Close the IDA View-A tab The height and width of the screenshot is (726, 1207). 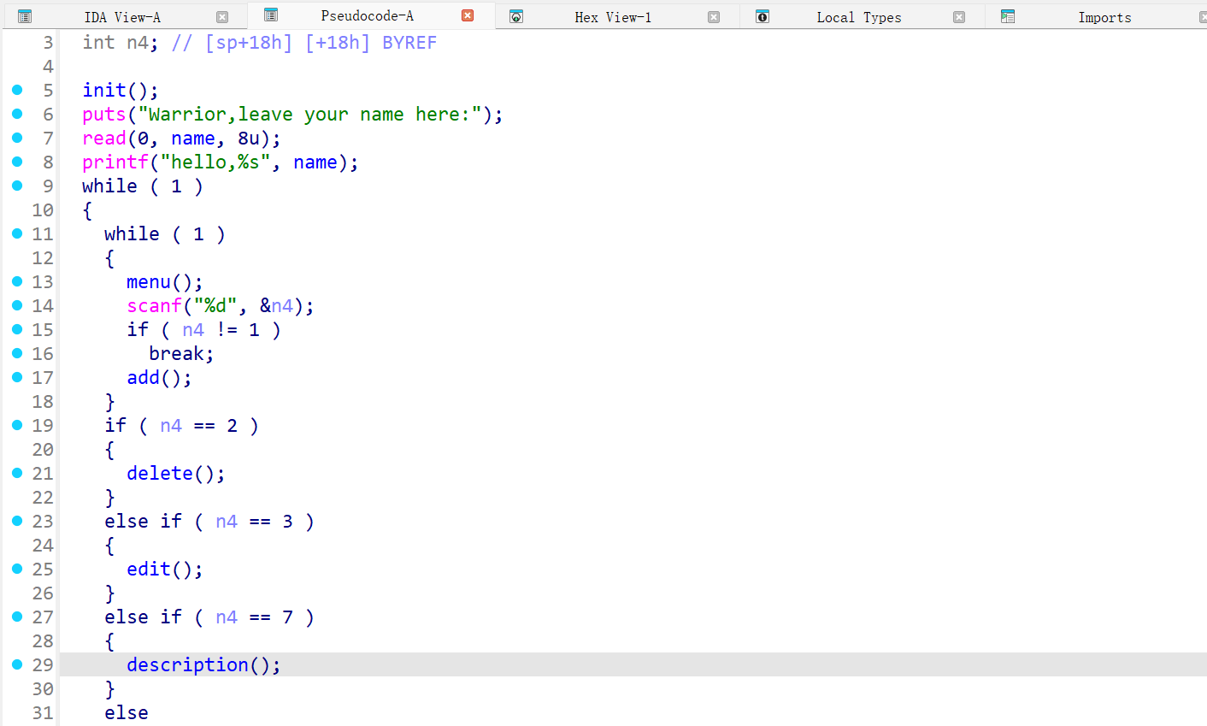coord(222,17)
